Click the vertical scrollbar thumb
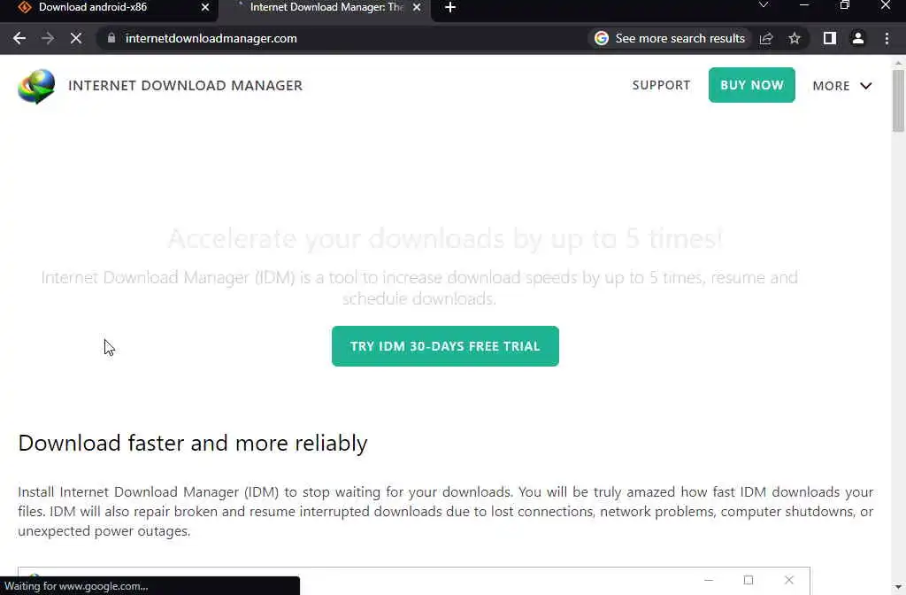Image resolution: width=906 pixels, height=595 pixels. 898,101
